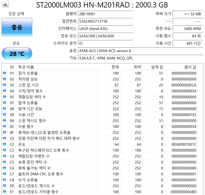Click raw value 000000000005 in C8 row
The image size is (205, 195).
coord(184,180)
